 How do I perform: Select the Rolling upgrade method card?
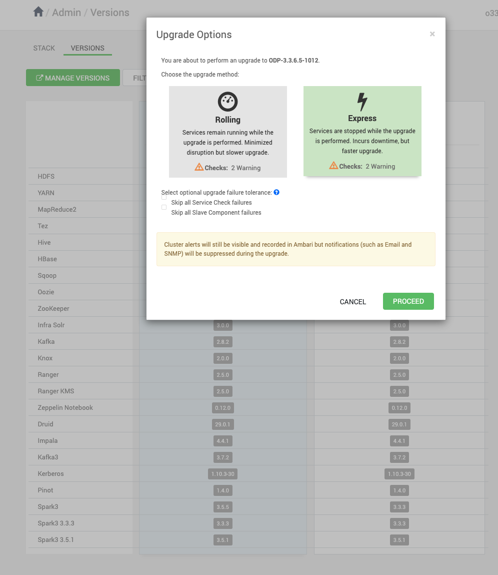[228, 132]
